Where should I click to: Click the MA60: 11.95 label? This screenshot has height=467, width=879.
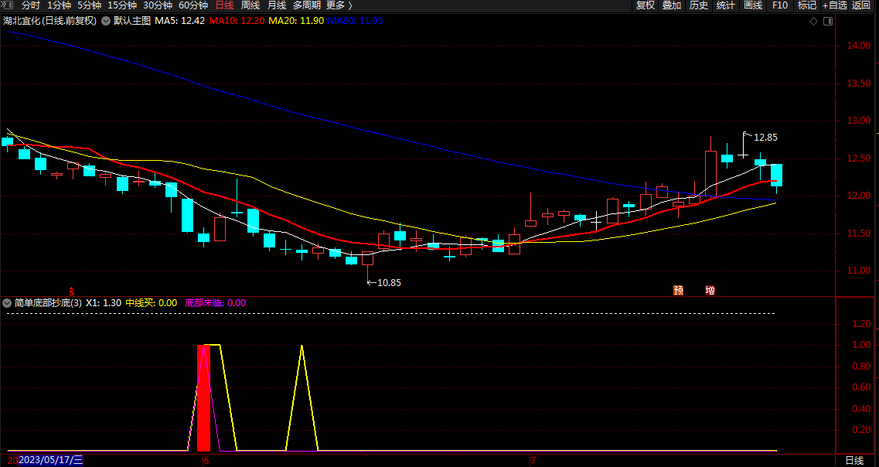[356, 21]
